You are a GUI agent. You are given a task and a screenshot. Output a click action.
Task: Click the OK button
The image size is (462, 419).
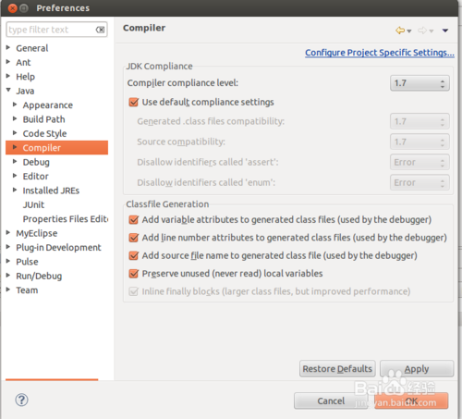pos(411,401)
